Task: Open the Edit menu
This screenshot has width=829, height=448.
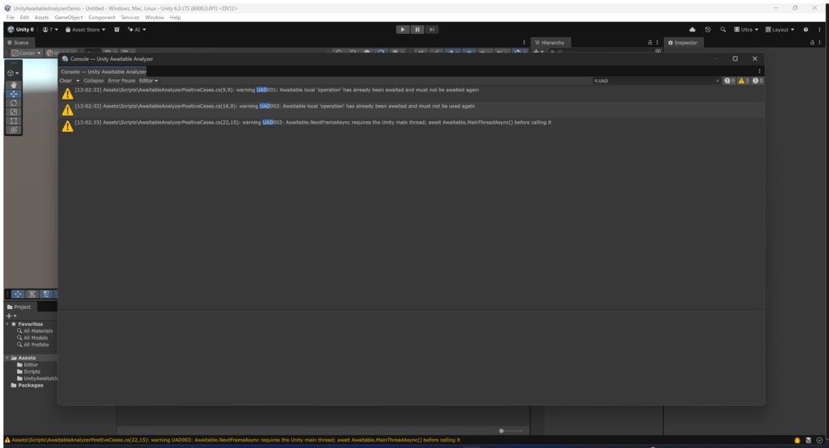Action: (x=24, y=18)
